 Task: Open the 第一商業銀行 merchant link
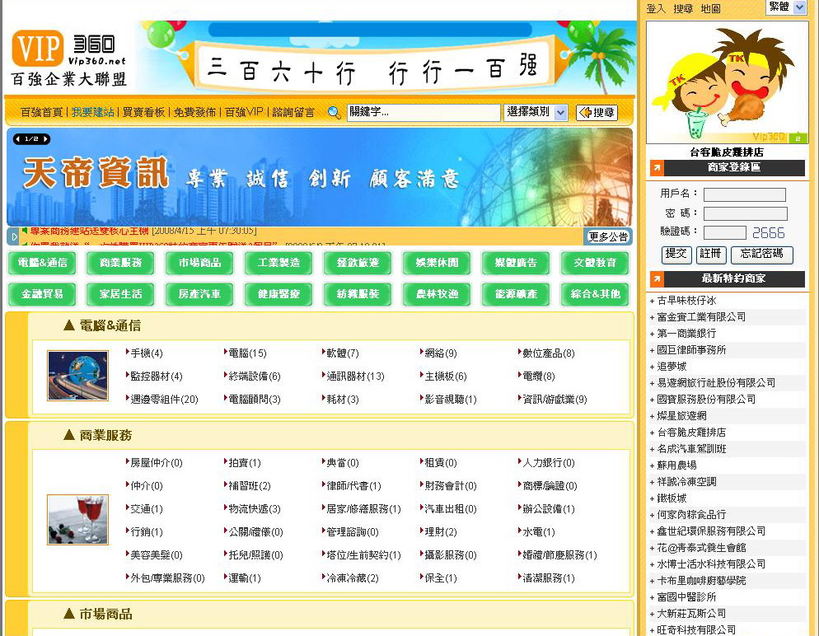(x=686, y=334)
